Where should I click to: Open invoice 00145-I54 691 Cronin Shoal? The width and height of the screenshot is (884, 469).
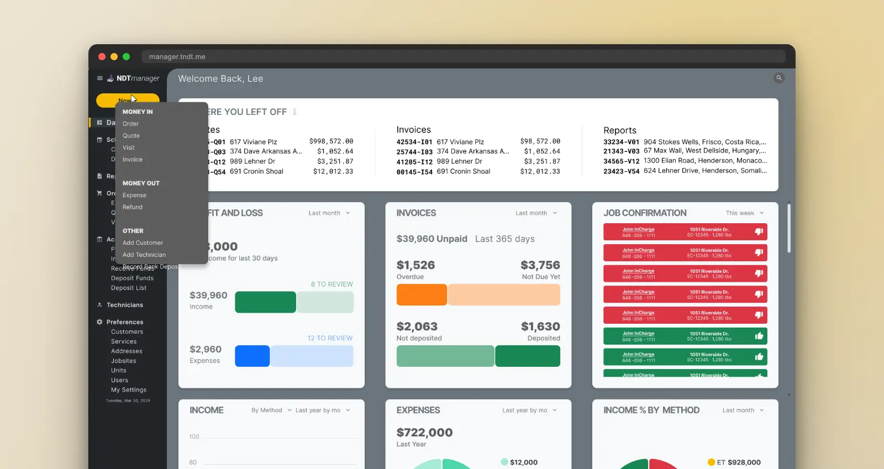click(478, 172)
